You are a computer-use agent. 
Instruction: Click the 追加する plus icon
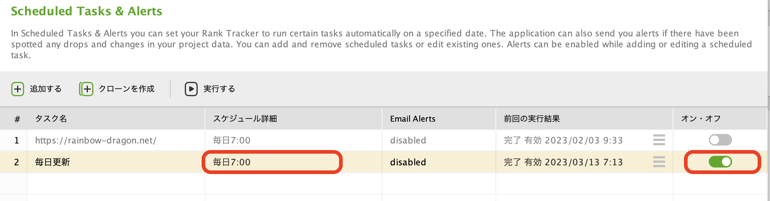[17, 89]
